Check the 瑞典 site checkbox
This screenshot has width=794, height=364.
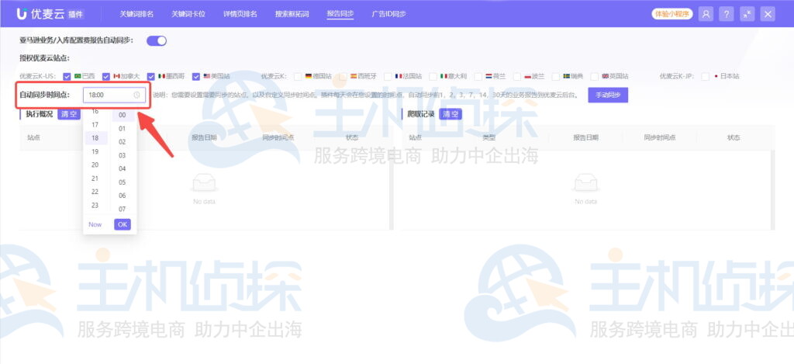(555, 77)
